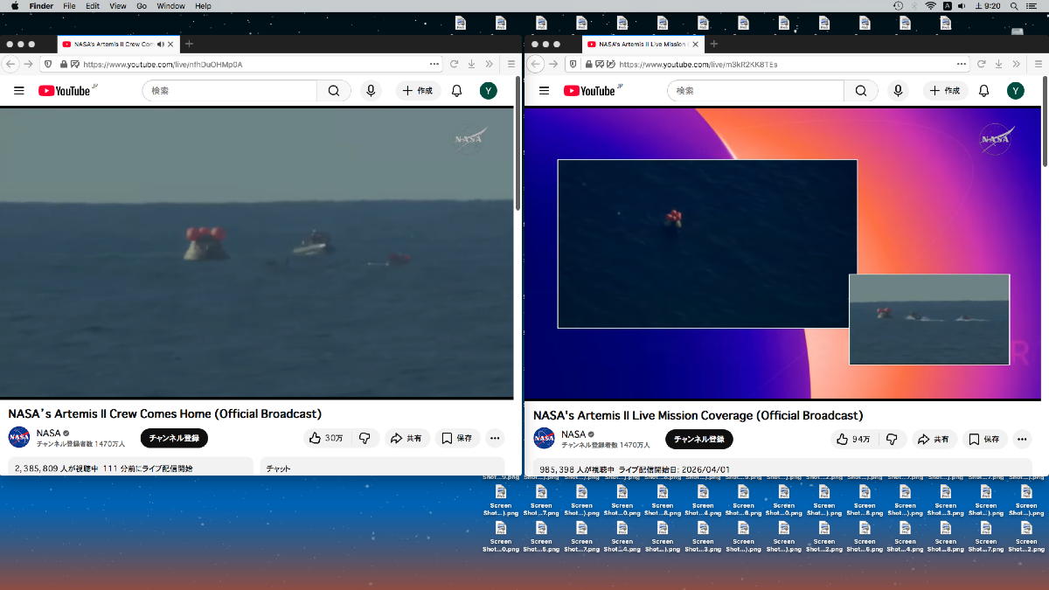Screen dimensions: 1049x590
Task: Open notifications bell in left window
Action: [x=456, y=91]
